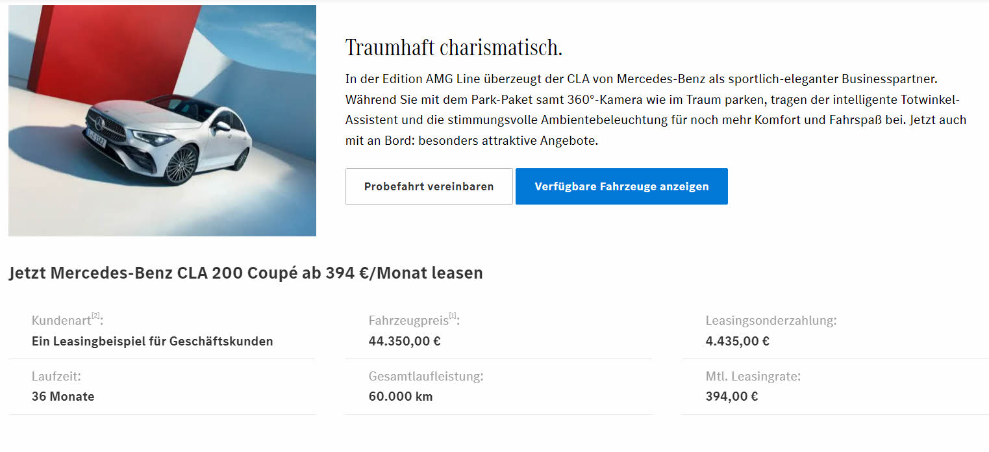Viewport: 989px width, 452px height.
Task: Click the 394,00 € monthly rate value
Action: pos(731,396)
